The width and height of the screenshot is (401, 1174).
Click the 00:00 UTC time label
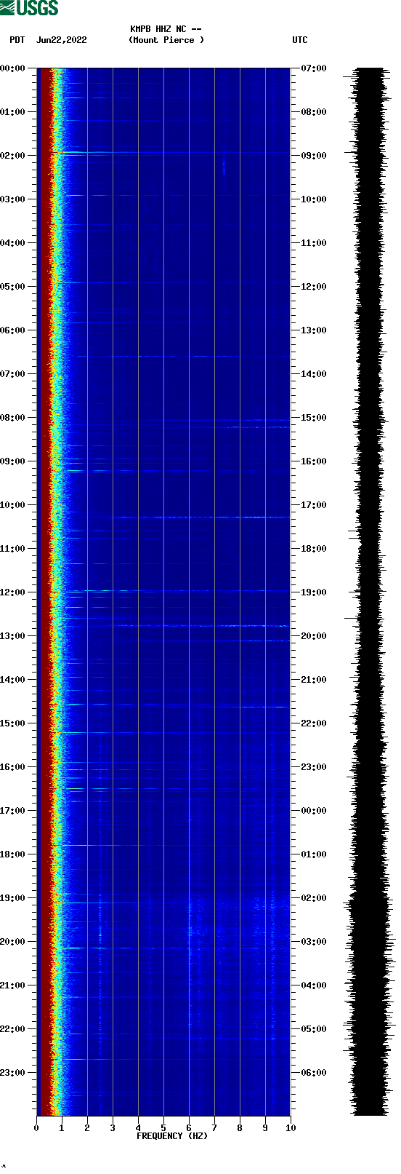tap(314, 811)
